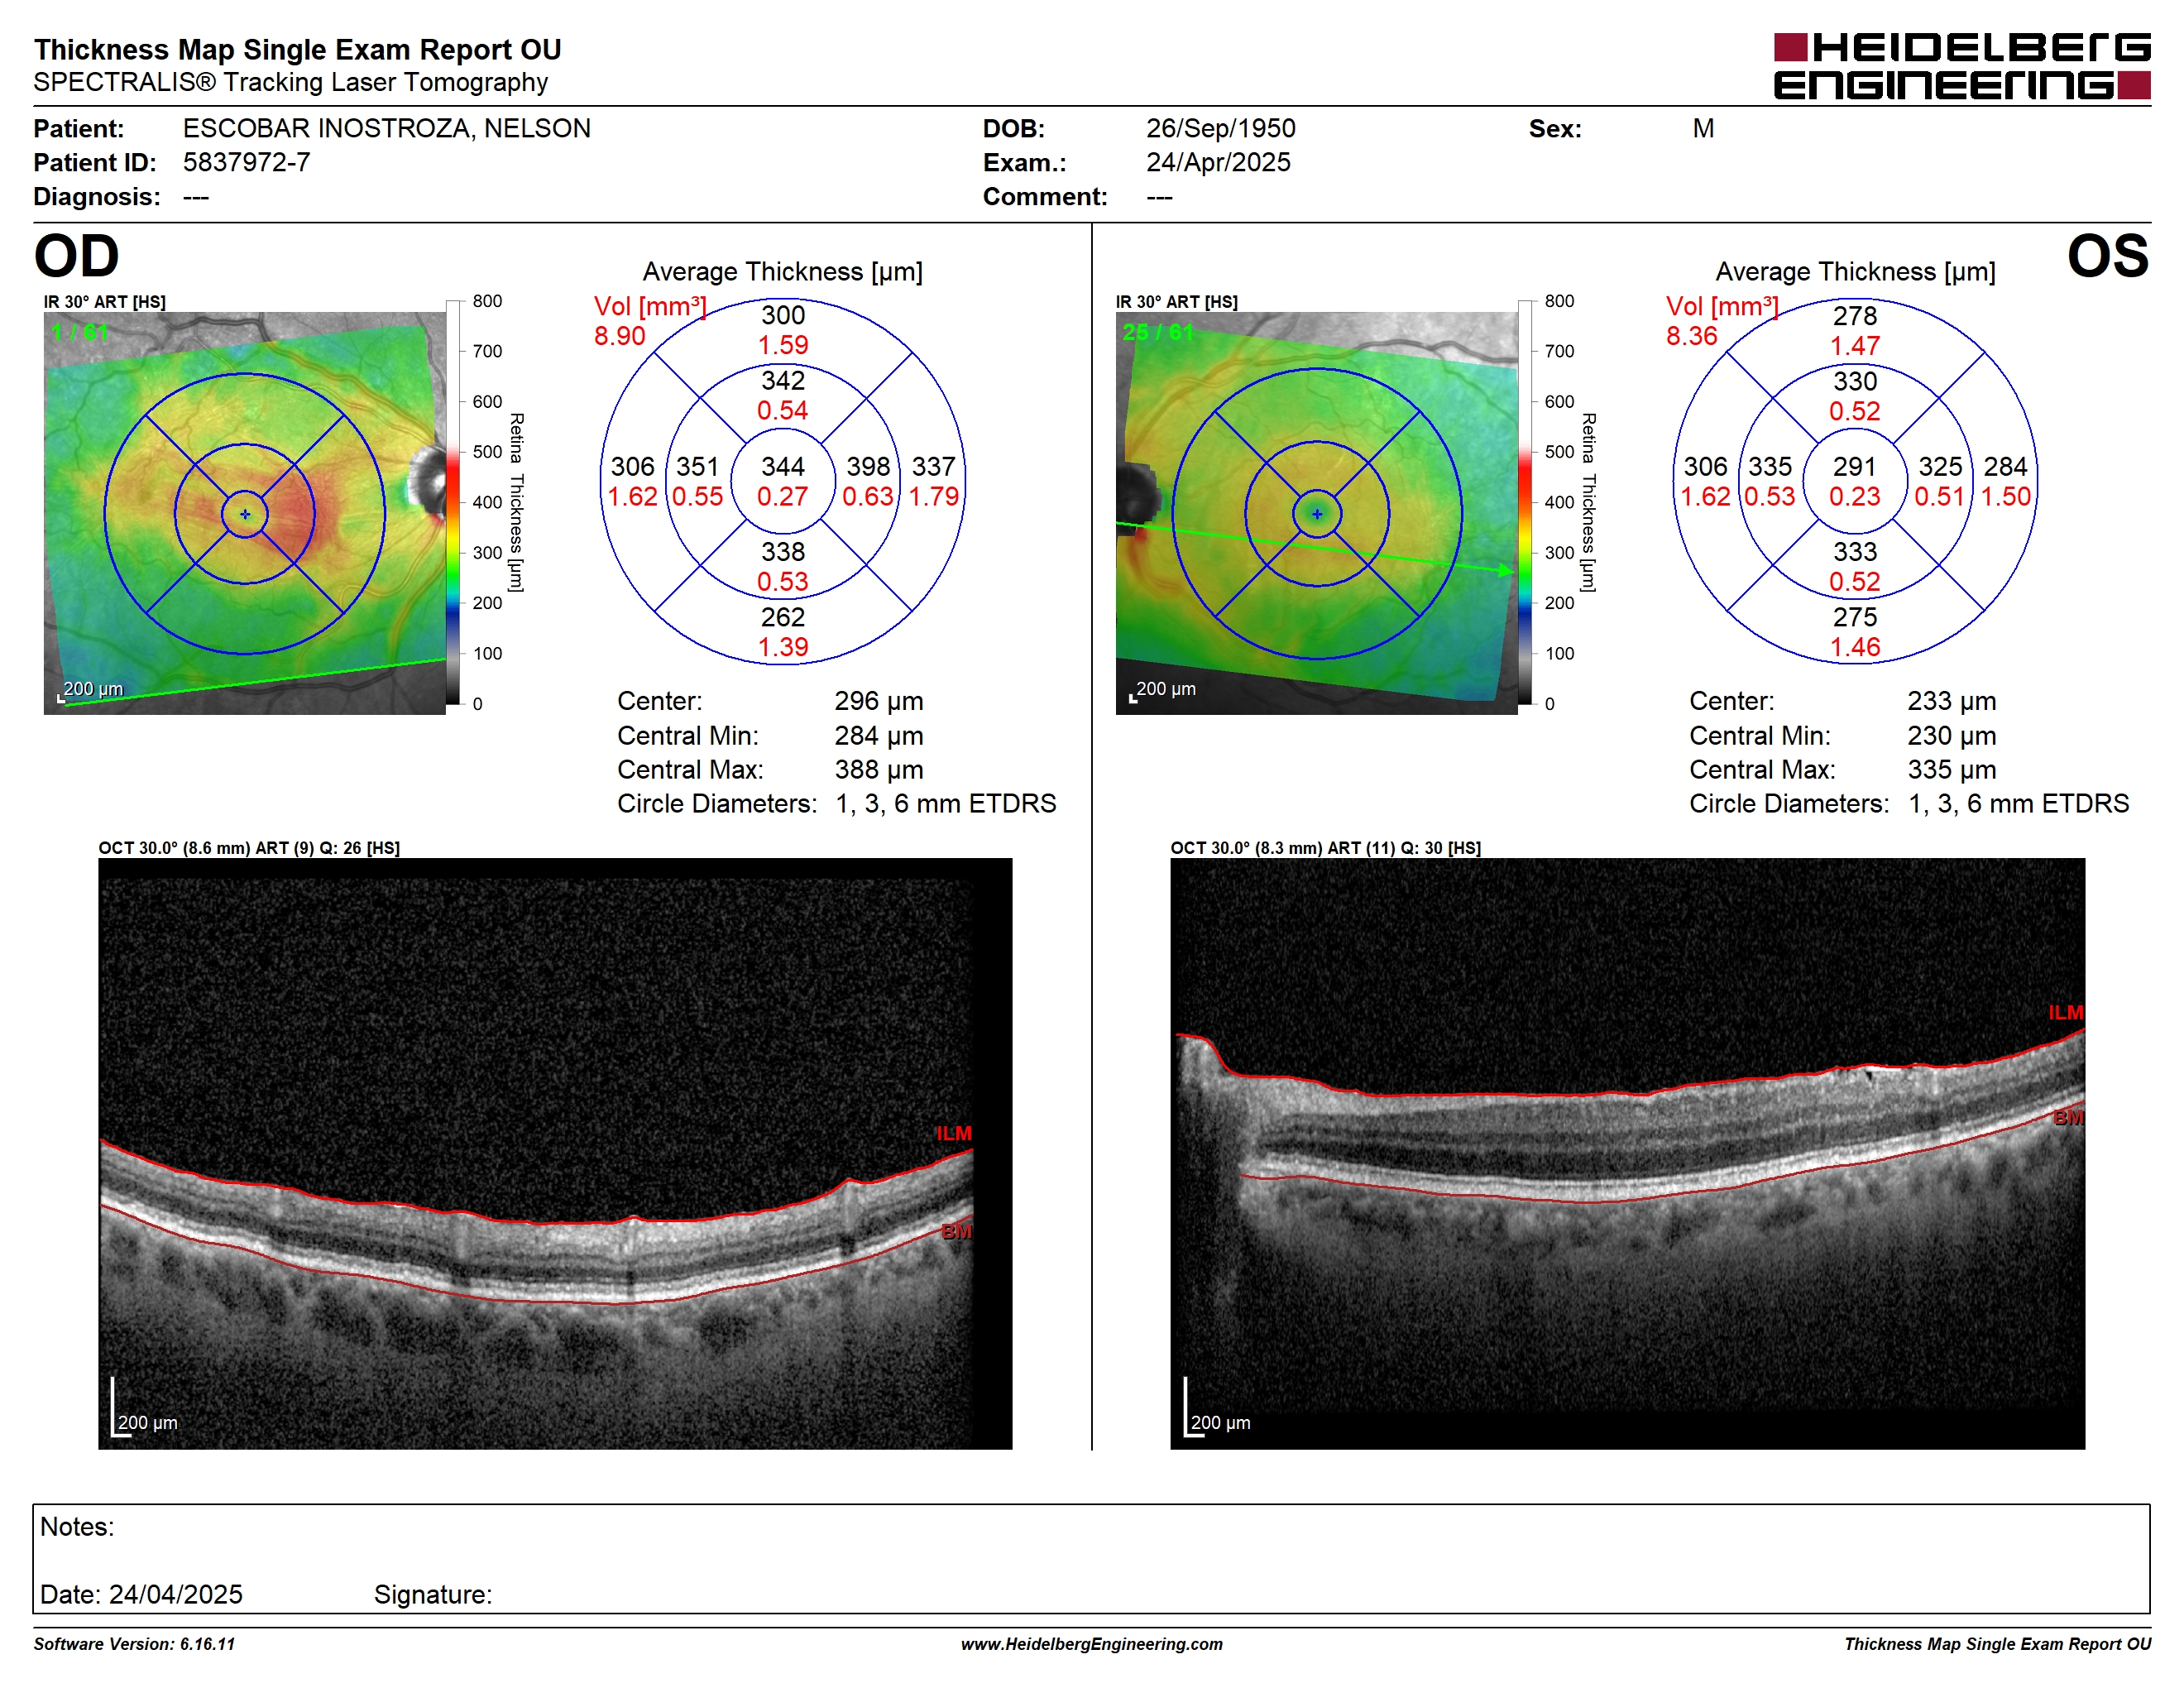This screenshot has height=1688, width=2184.
Task: Select the OD OCT B-scan image
Action: [555, 1153]
